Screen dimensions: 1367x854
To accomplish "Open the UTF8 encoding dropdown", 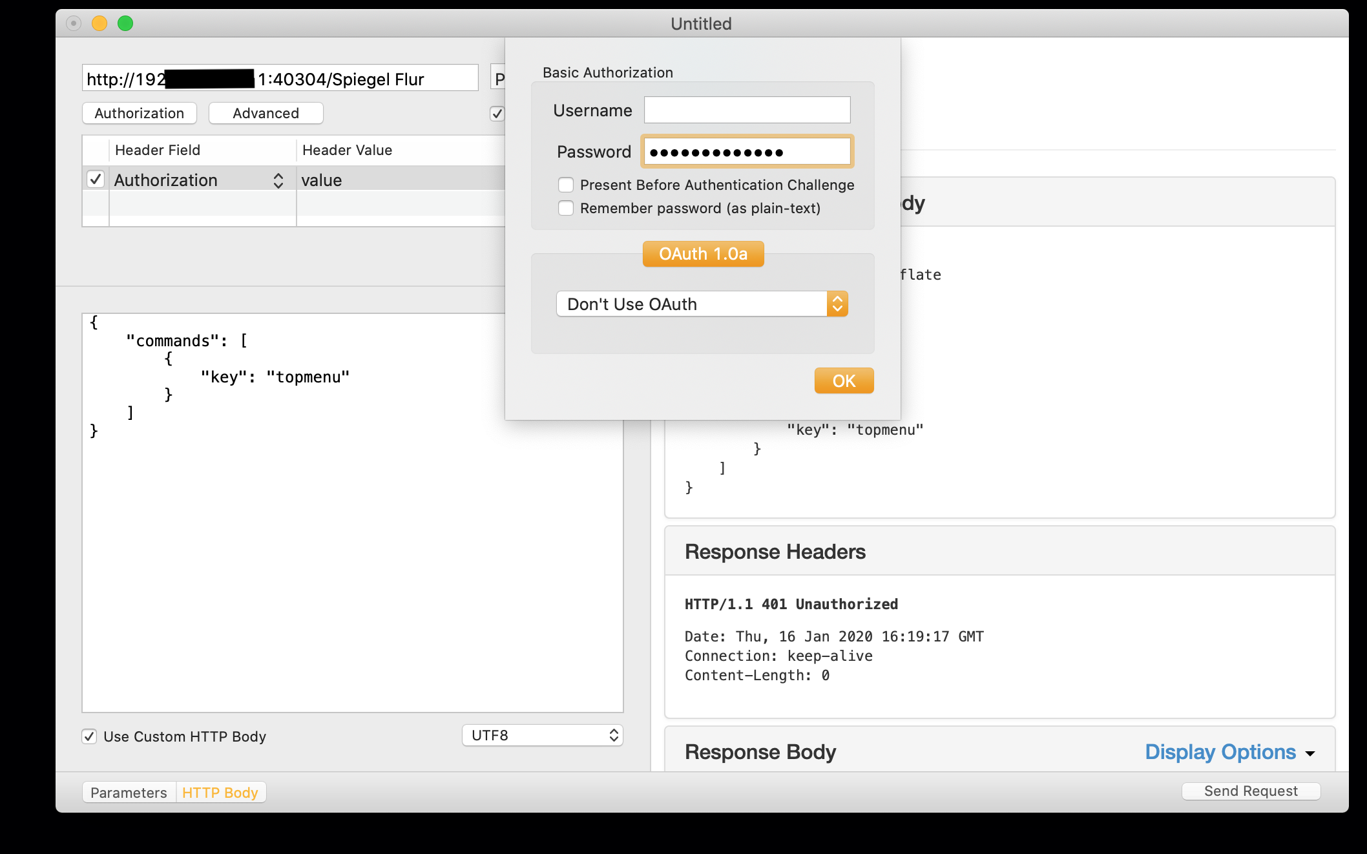I will (x=542, y=735).
